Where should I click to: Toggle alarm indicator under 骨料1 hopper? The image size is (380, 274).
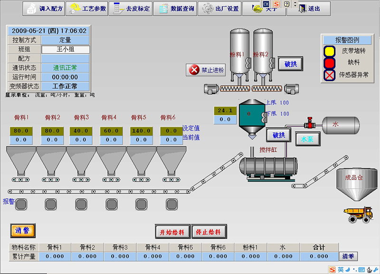[20, 204]
